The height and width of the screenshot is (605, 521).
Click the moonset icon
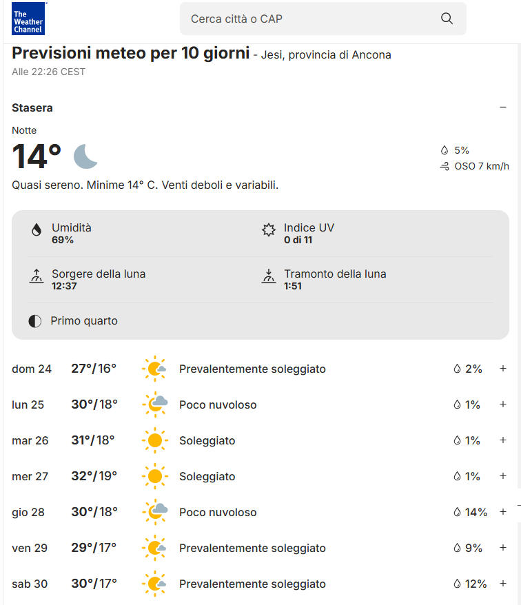click(x=269, y=276)
